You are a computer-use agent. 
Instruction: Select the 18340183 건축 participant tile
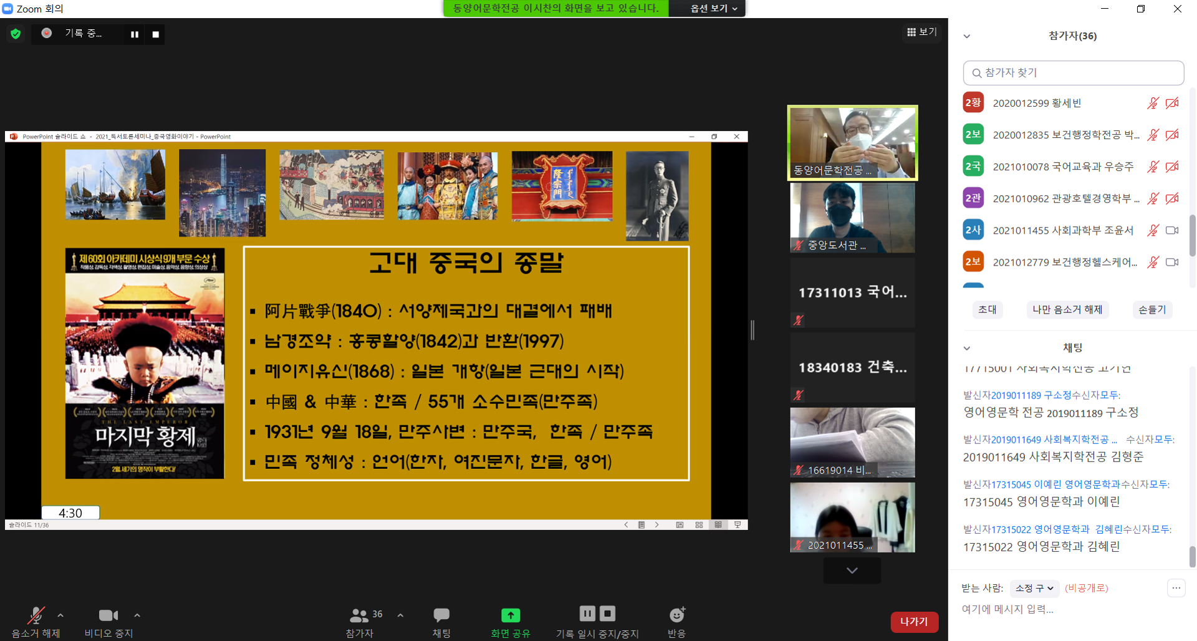pos(852,367)
